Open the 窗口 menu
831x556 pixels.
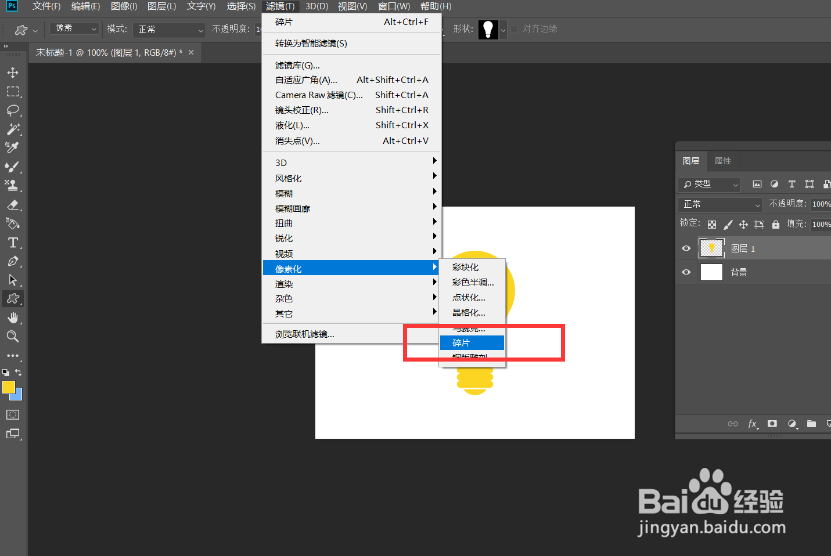(393, 6)
